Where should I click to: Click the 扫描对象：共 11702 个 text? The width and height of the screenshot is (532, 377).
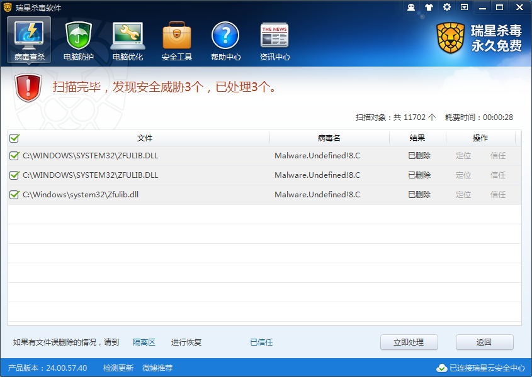point(395,117)
